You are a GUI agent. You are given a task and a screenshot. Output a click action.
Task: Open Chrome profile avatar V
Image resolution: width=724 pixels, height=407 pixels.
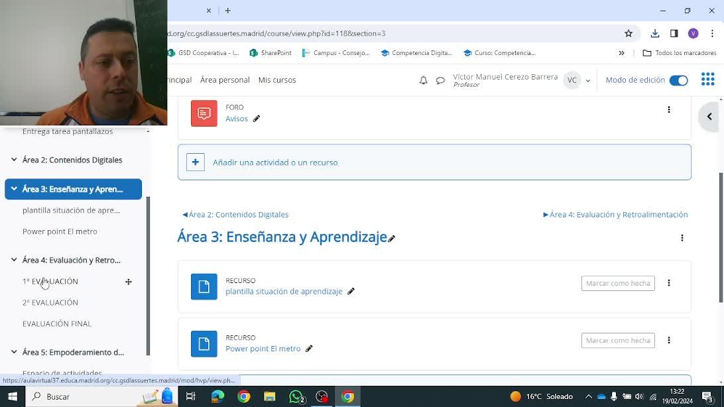(x=693, y=33)
